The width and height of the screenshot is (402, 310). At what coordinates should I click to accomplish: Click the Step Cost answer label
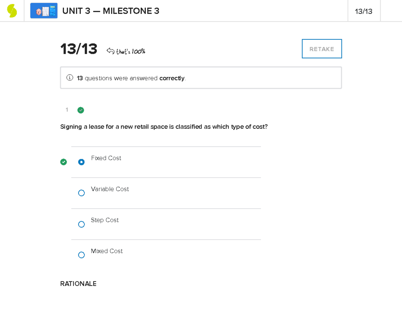coord(105,220)
